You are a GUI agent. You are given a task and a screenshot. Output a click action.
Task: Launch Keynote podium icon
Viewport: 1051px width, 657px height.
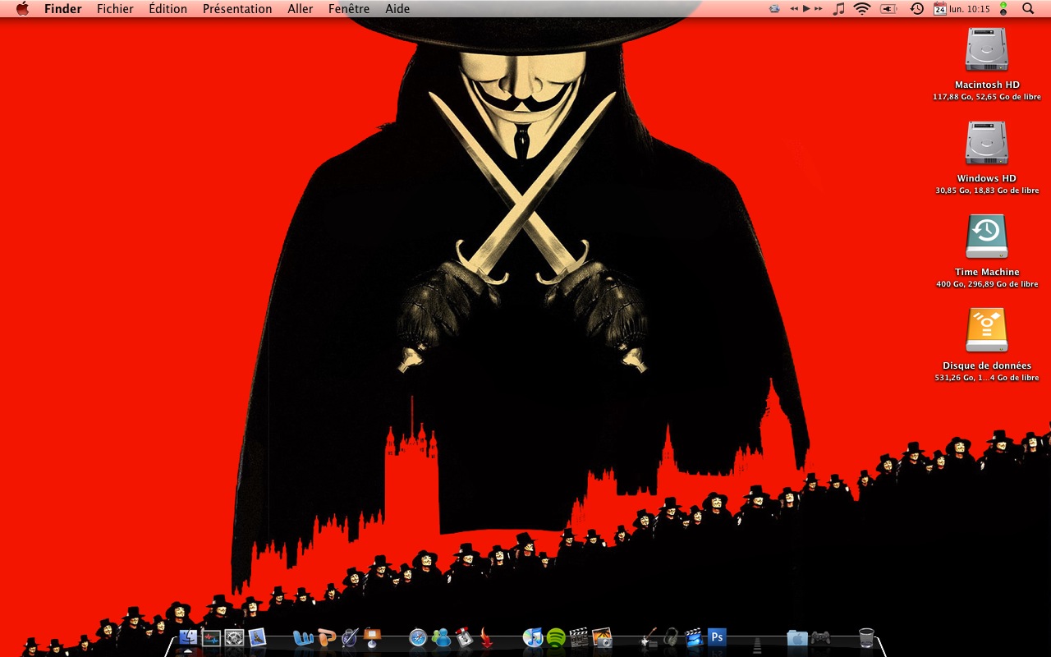(373, 637)
